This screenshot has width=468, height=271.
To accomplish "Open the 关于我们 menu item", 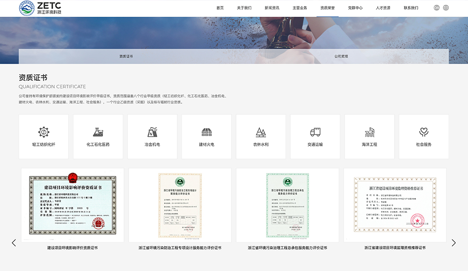I will [x=244, y=8].
